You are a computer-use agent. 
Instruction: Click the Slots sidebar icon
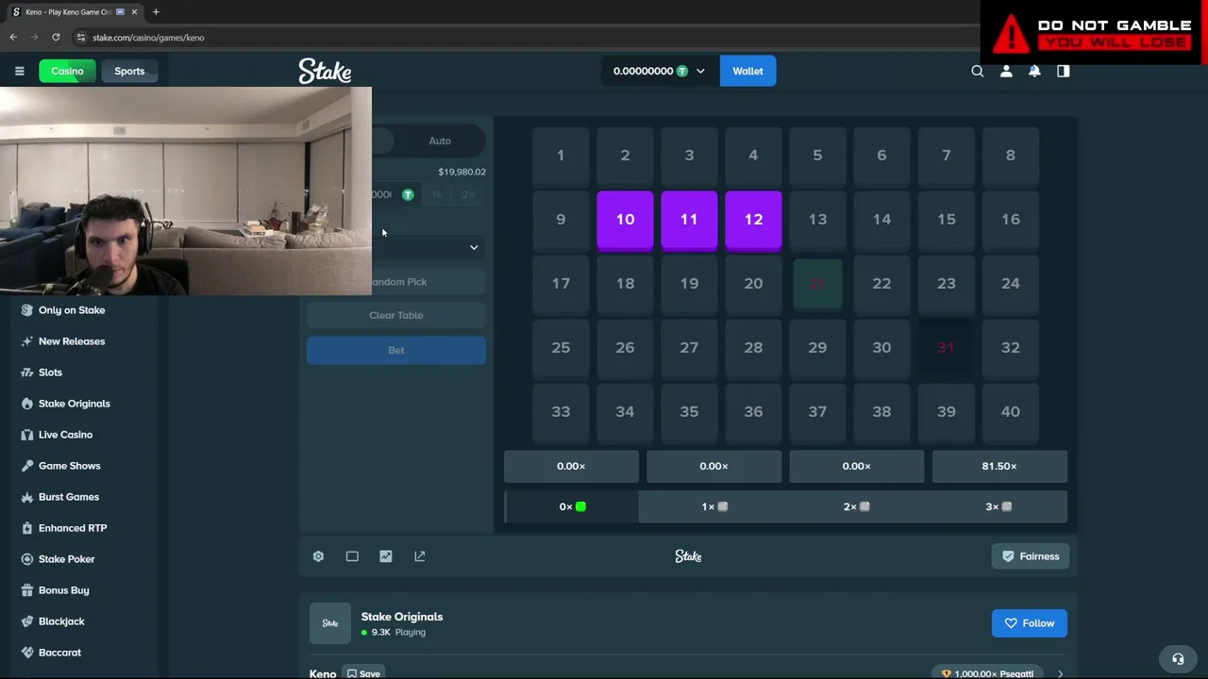26,373
